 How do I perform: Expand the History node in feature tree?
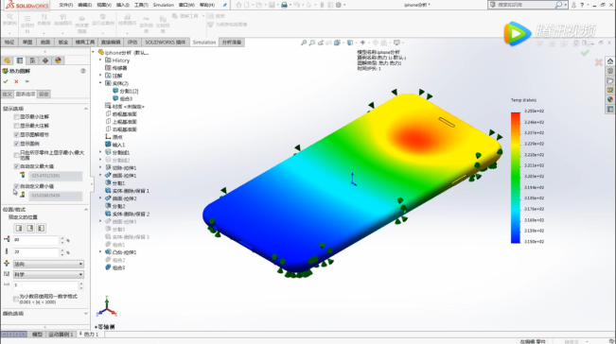(100, 60)
